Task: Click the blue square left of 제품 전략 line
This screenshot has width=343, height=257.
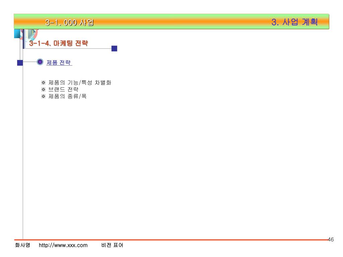Action: (20, 63)
